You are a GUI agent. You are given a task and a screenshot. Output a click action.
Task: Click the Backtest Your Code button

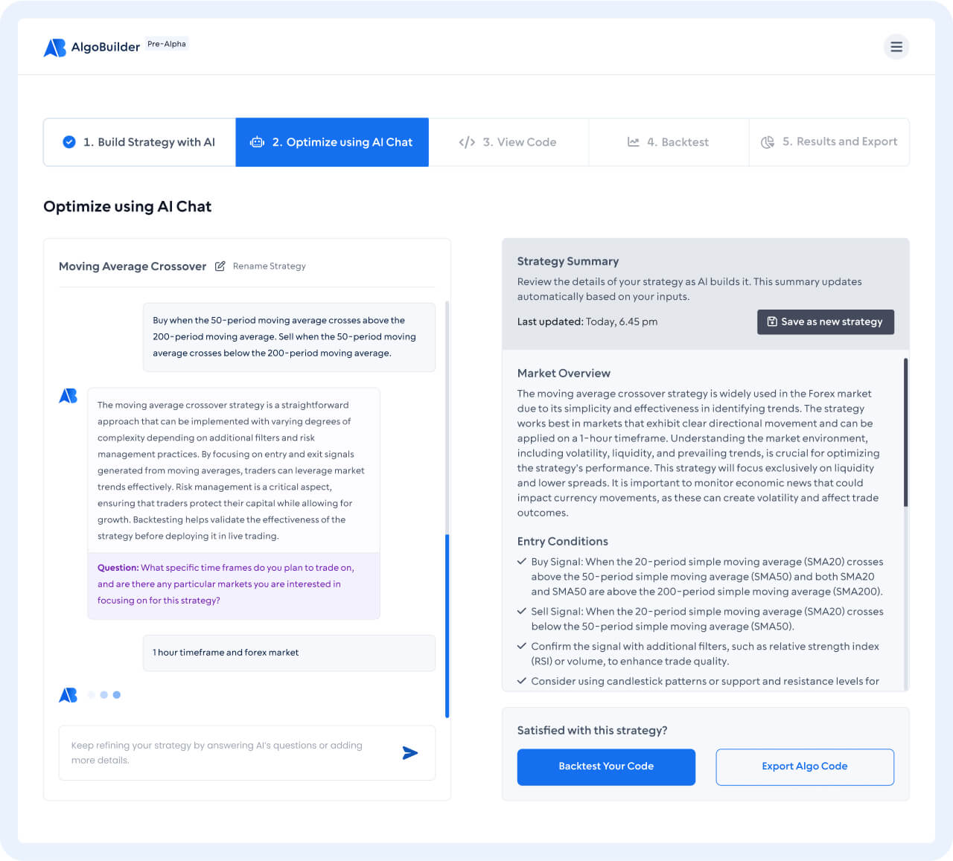[605, 766]
